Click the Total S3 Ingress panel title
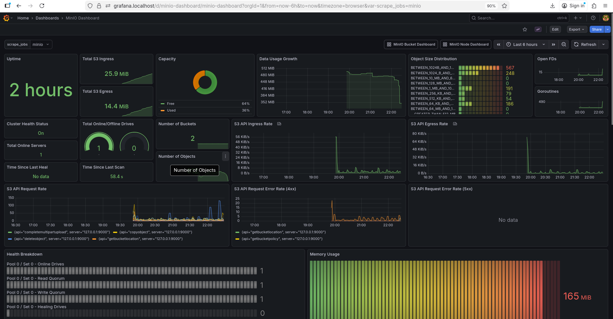The width and height of the screenshot is (613, 319). click(98, 59)
